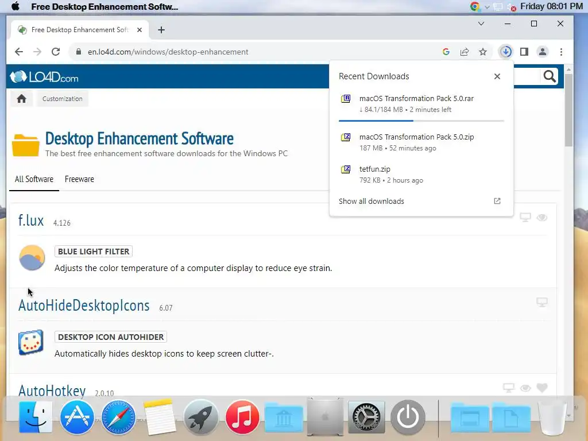The width and height of the screenshot is (588, 441).
Task: Click the DESKTOP ICON AUTOHIDER tag
Action: point(111,337)
